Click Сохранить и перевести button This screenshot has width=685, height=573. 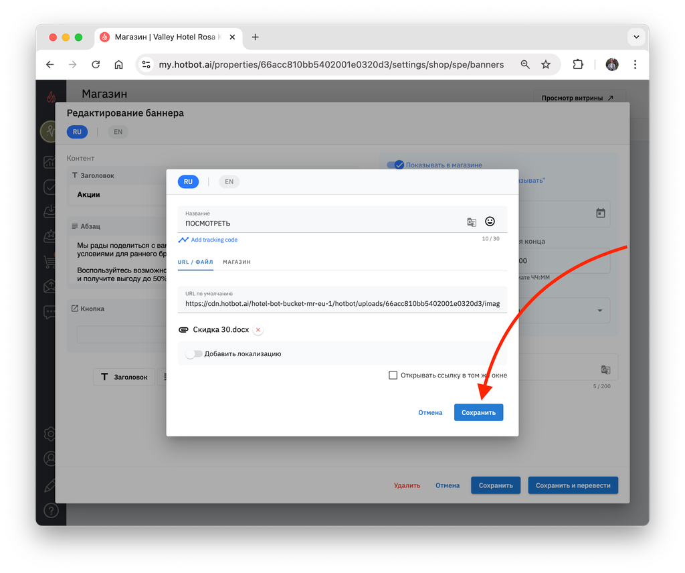(x=573, y=485)
